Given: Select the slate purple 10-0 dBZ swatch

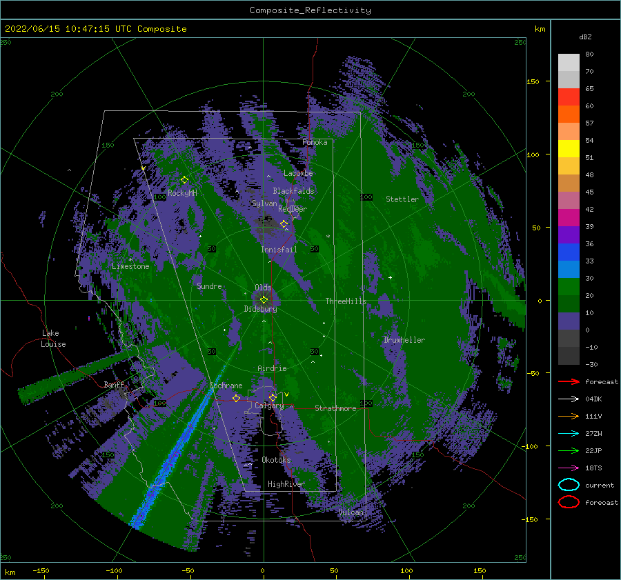Looking at the screenshot, I should (x=569, y=321).
